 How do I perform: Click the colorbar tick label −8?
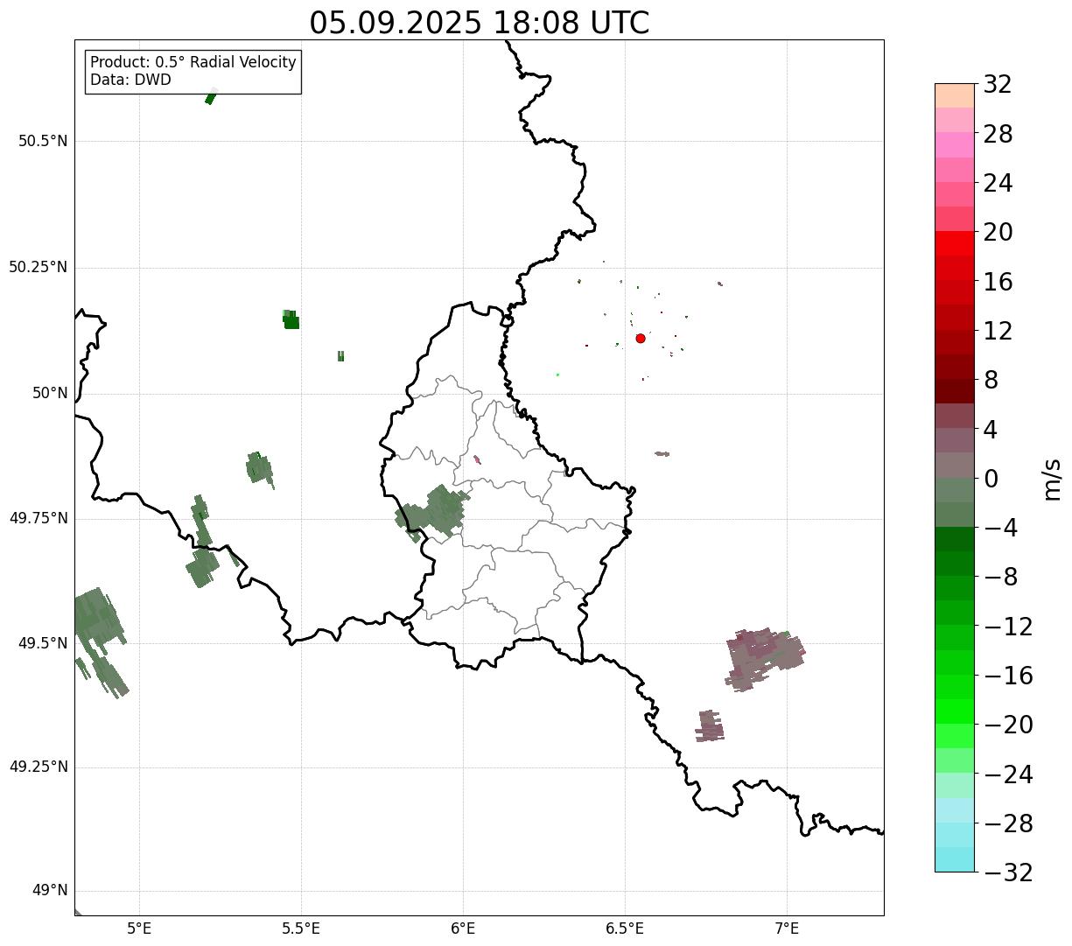tap(1000, 577)
